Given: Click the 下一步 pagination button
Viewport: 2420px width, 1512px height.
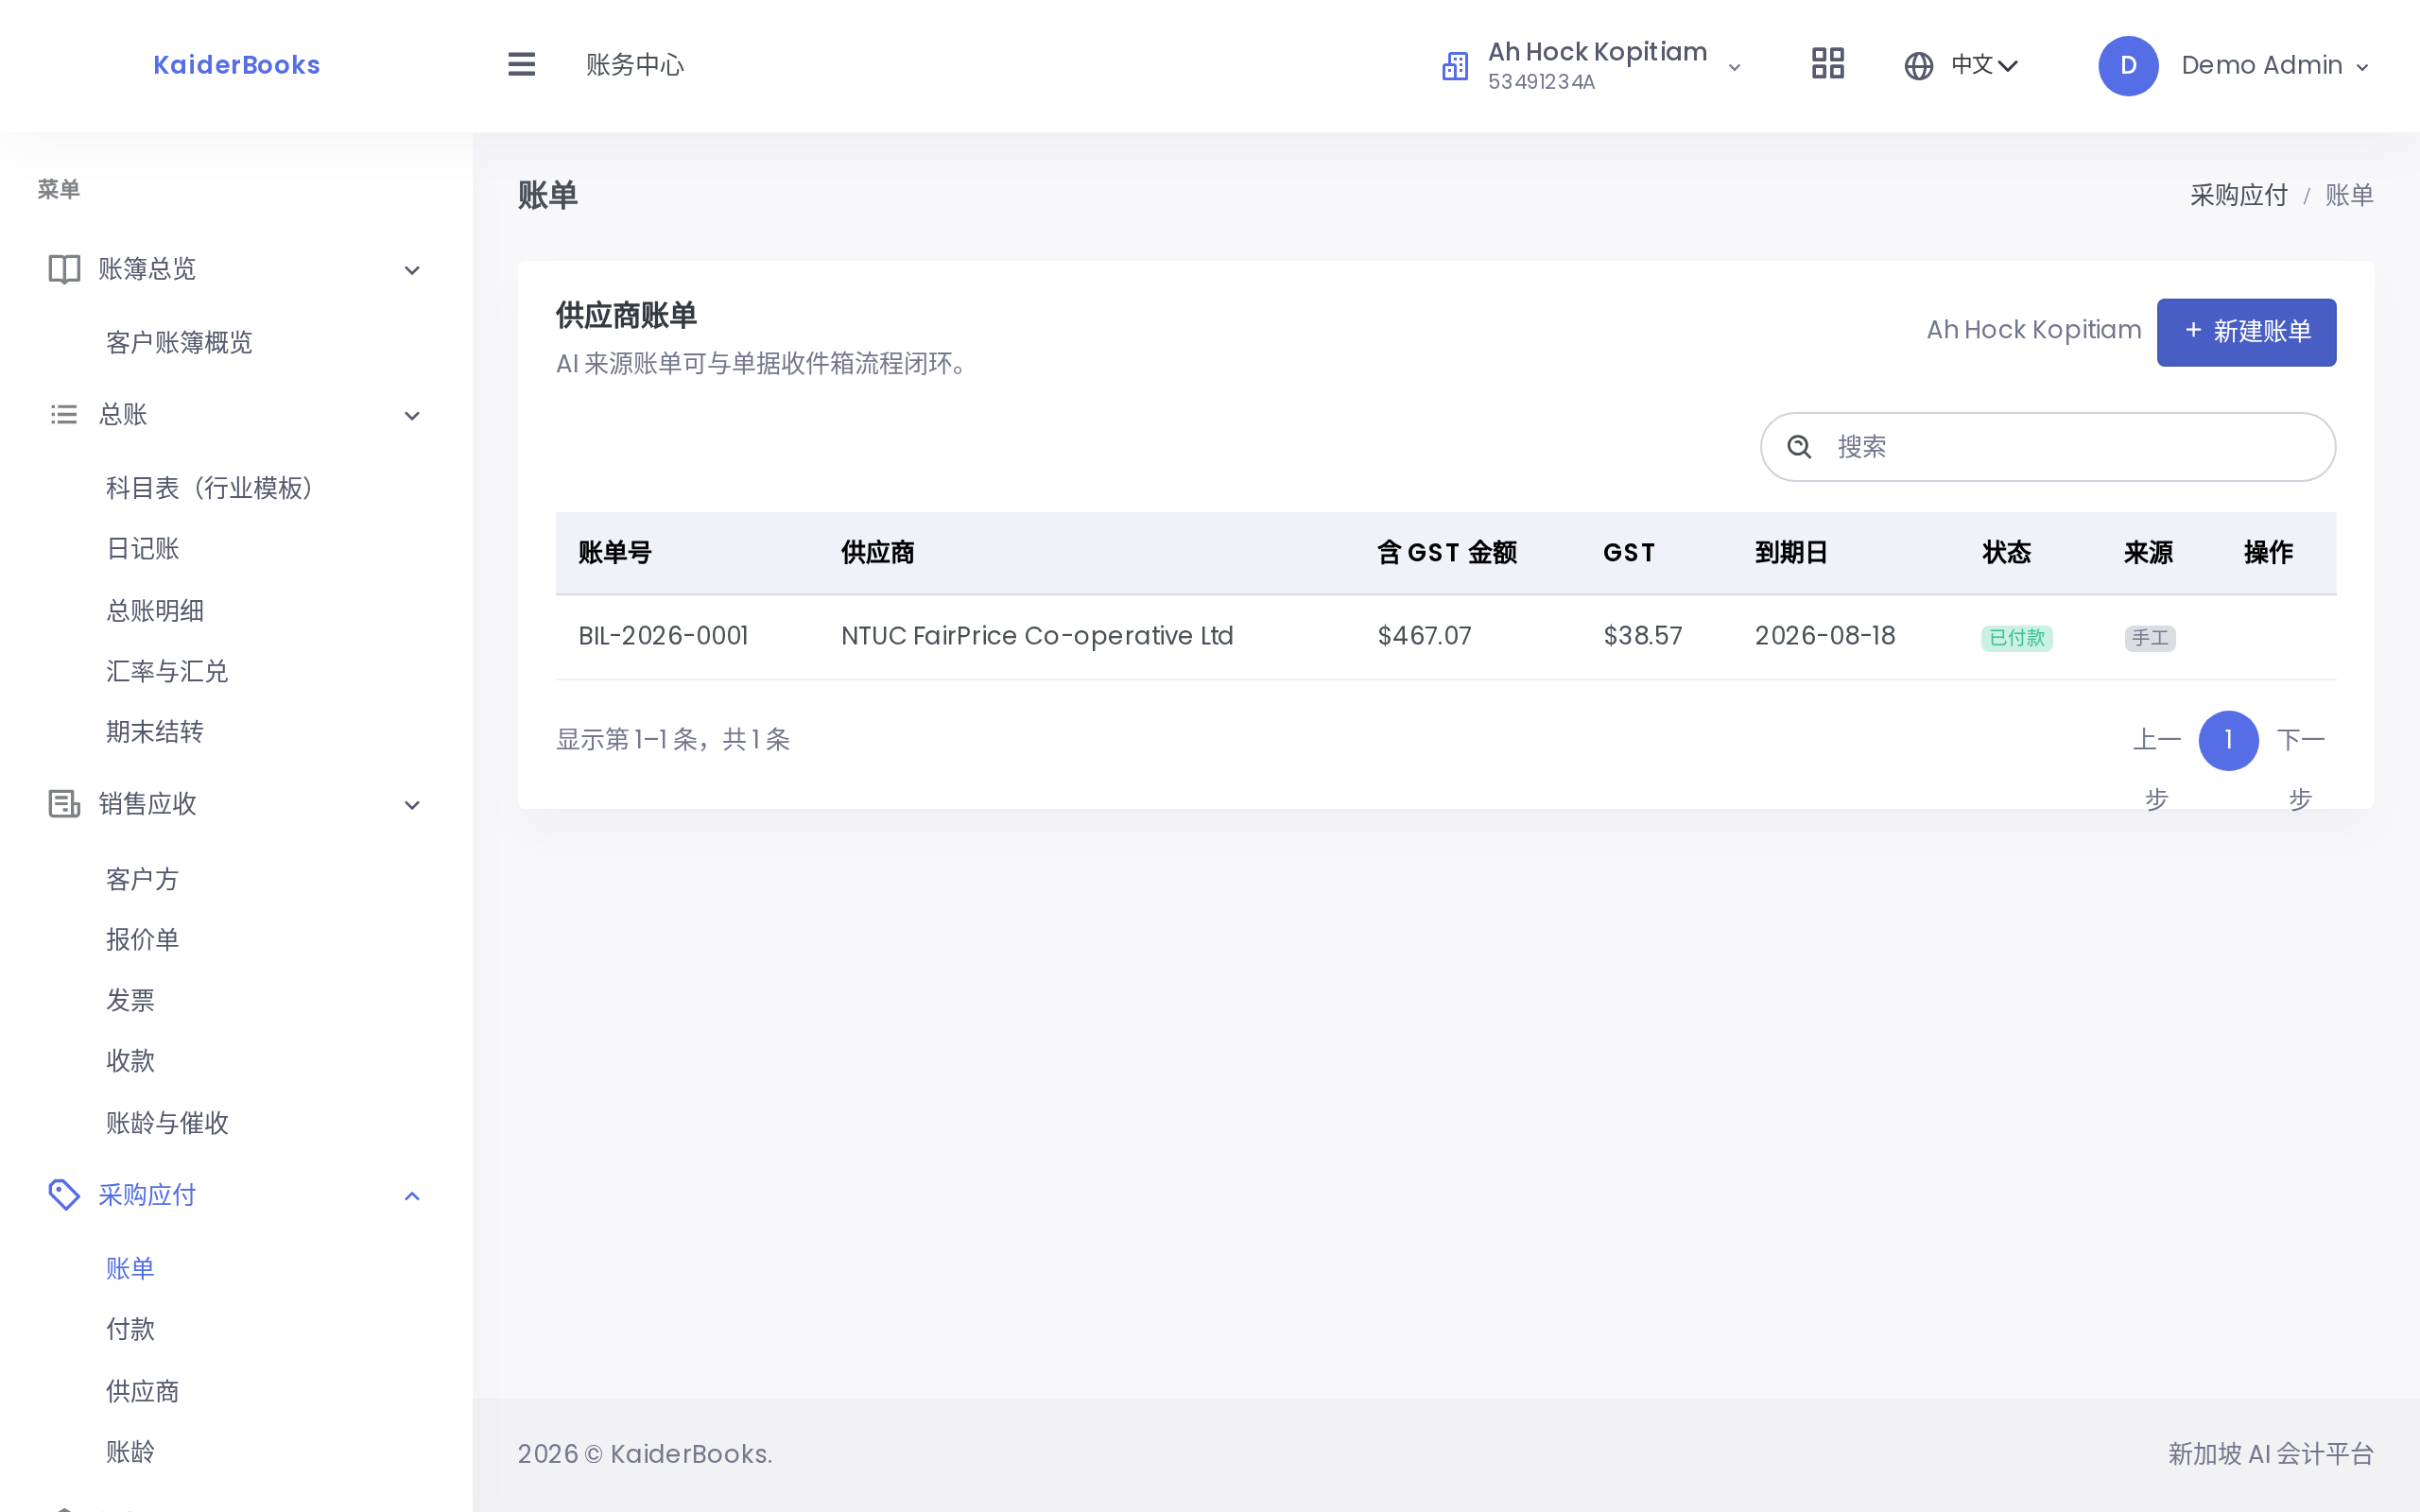Looking at the screenshot, I should [x=2300, y=768].
